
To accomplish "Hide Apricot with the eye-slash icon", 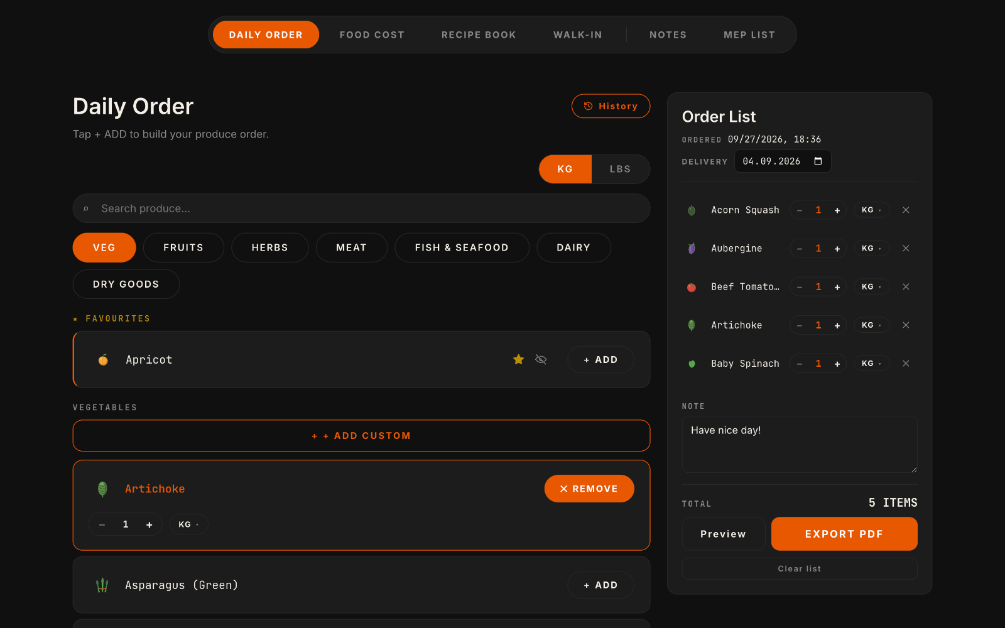I will tap(541, 359).
